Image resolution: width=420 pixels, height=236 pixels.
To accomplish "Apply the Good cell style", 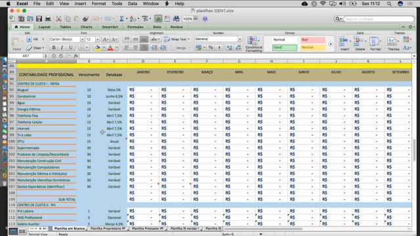I will click(284, 48).
